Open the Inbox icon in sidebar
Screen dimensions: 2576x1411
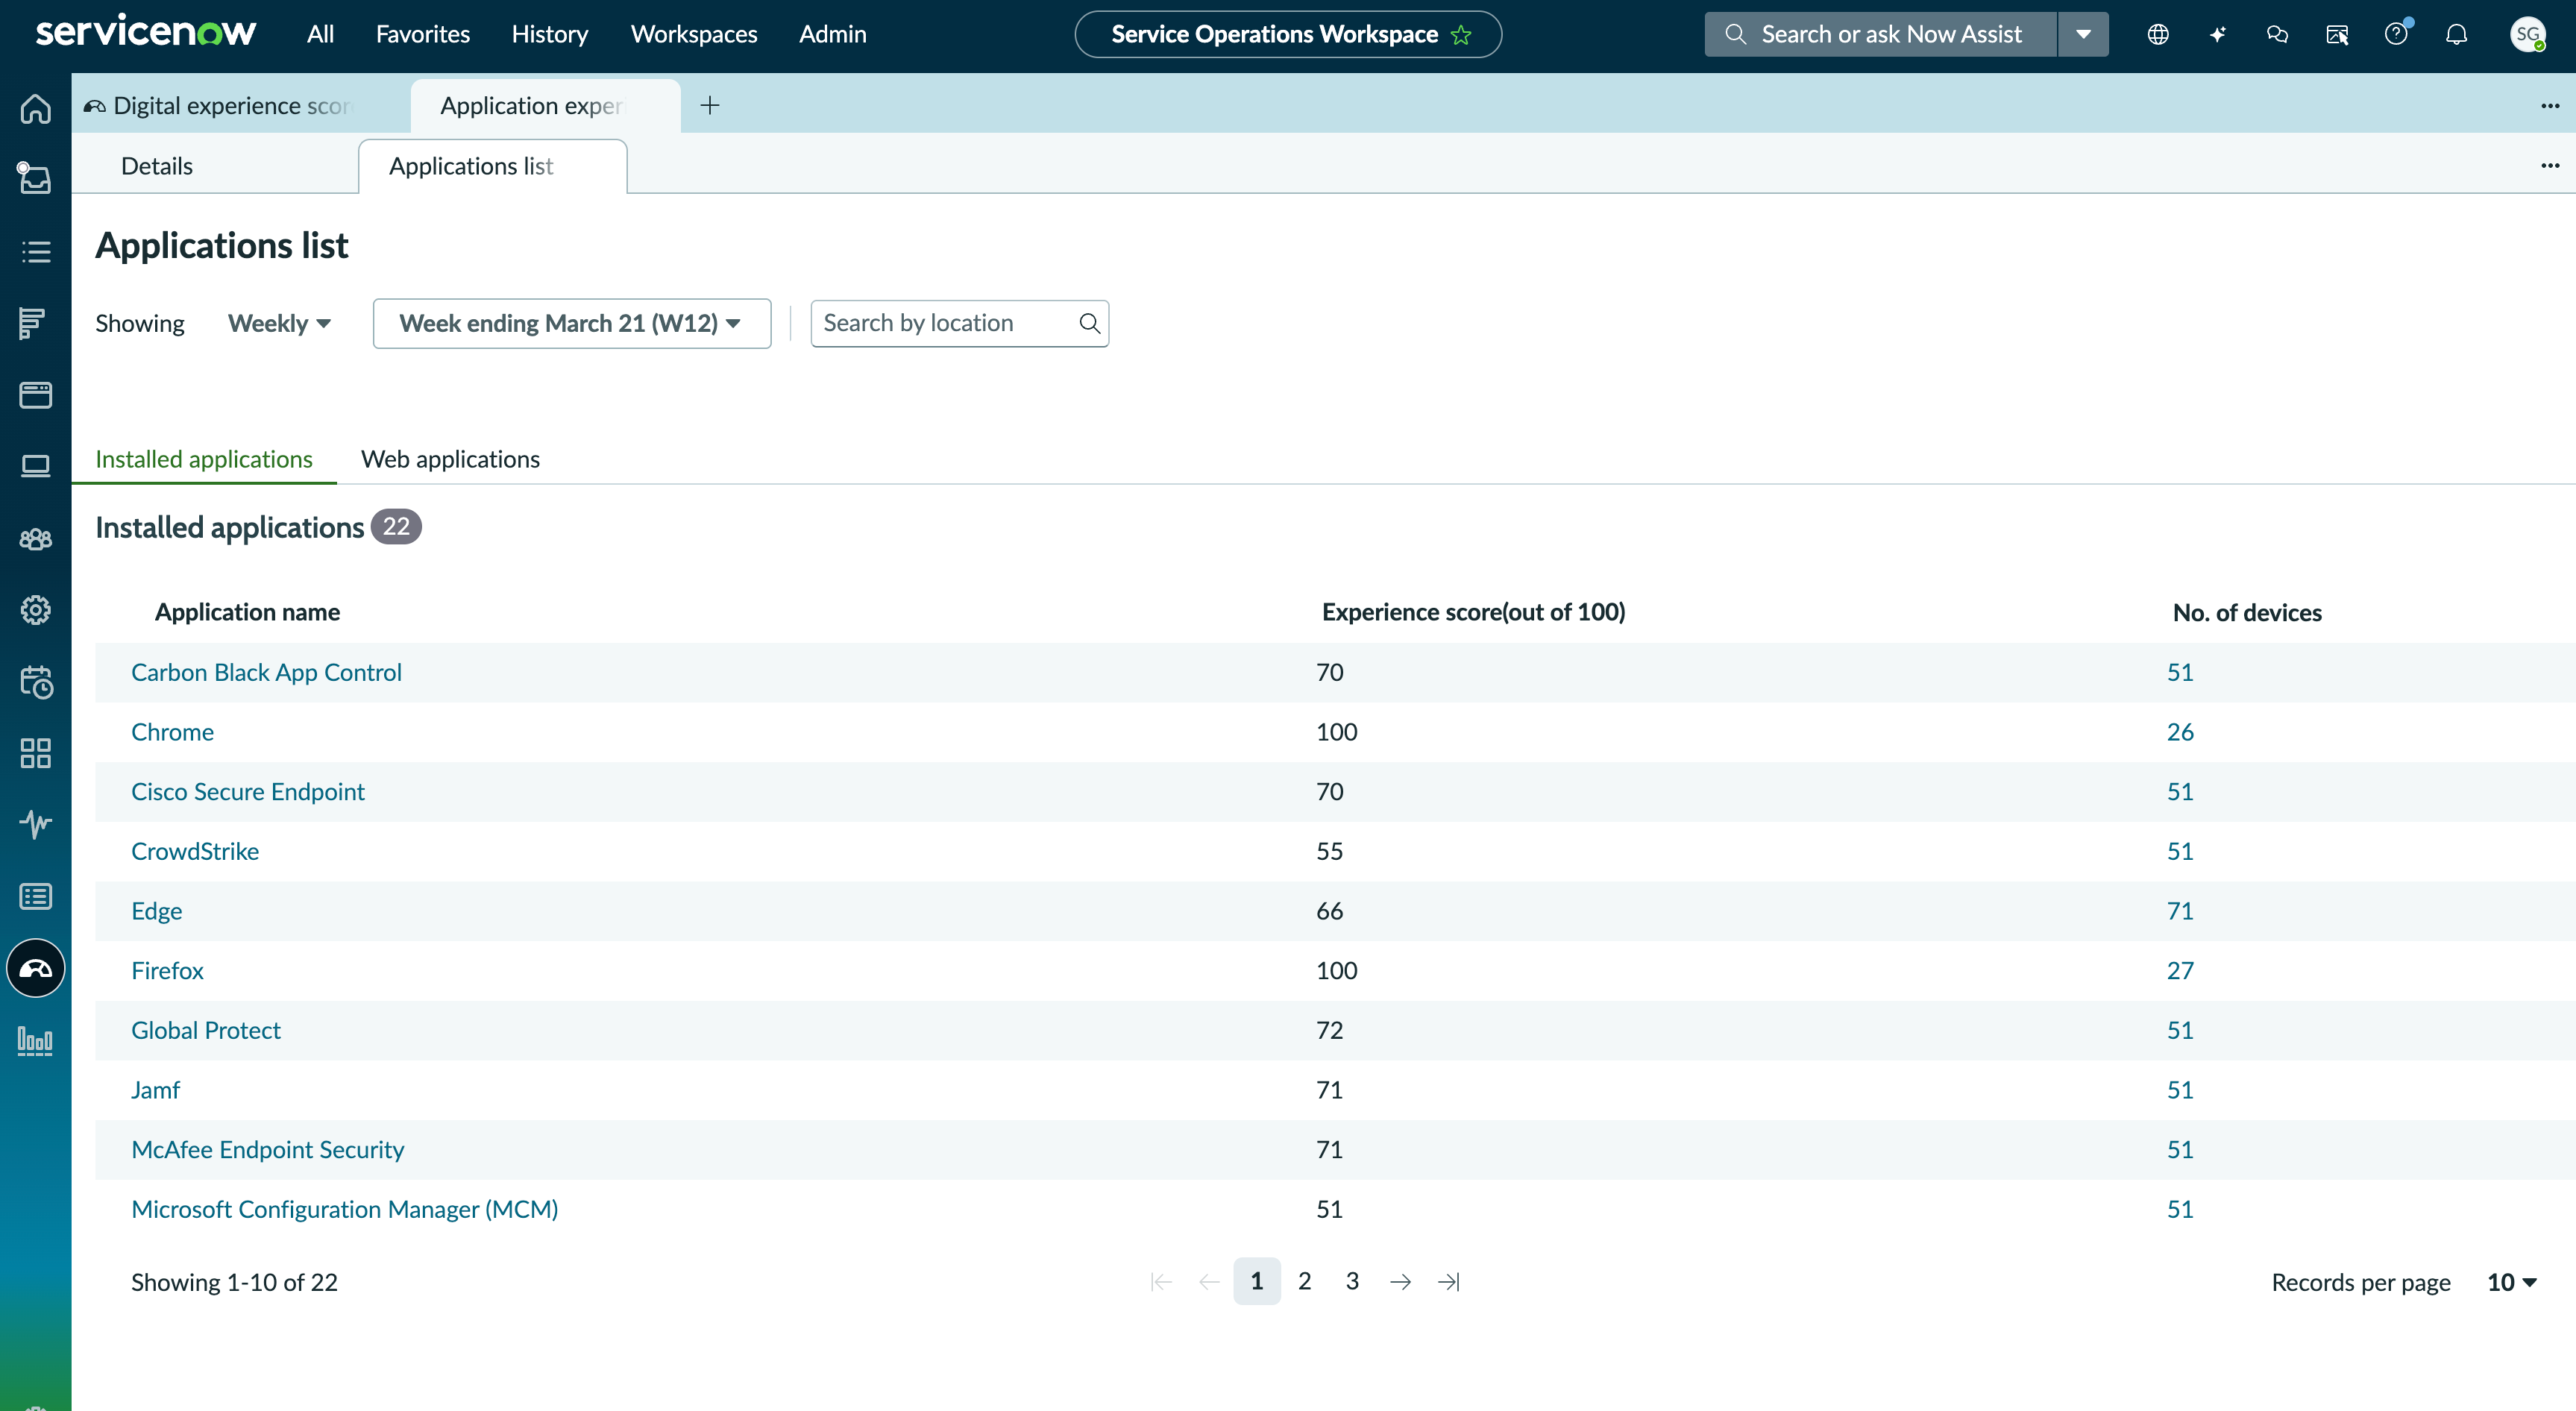pos(36,179)
